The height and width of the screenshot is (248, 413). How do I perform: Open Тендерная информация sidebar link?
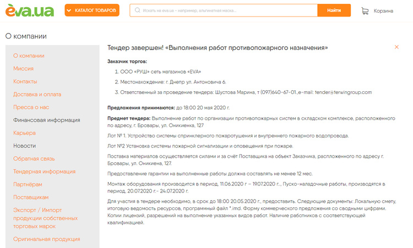(44, 172)
